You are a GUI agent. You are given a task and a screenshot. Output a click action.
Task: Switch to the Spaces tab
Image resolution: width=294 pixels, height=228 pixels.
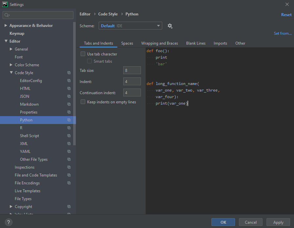click(x=127, y=43)
